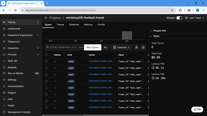Viewport: 207px width, 116px height.
Task: Collapse the sidebar with panel icon
Action: 46,18
